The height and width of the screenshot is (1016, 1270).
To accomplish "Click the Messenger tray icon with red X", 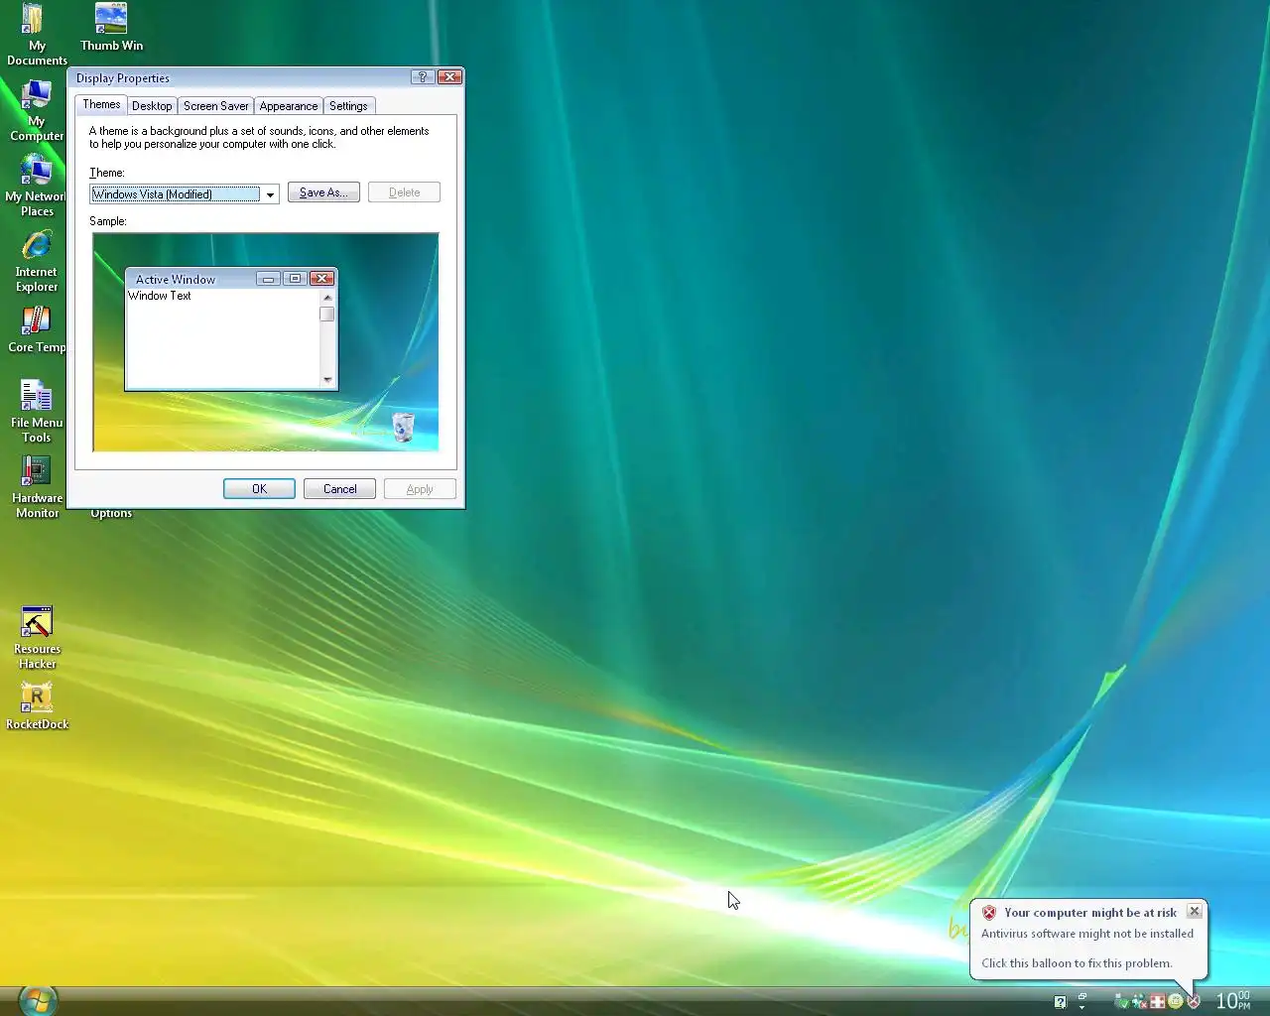I will (1140, 1001).
